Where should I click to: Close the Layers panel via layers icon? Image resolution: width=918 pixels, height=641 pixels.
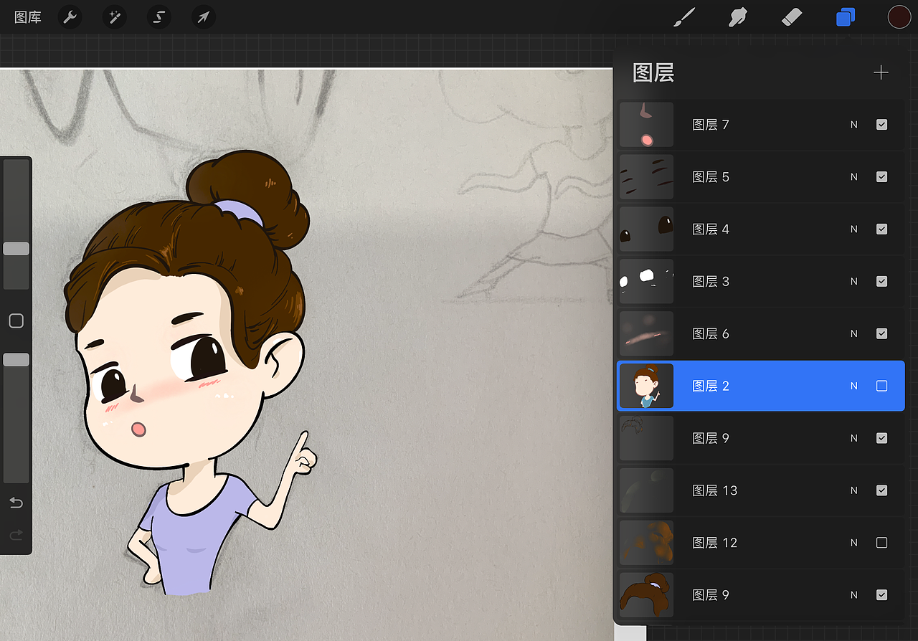click(846, 17)
